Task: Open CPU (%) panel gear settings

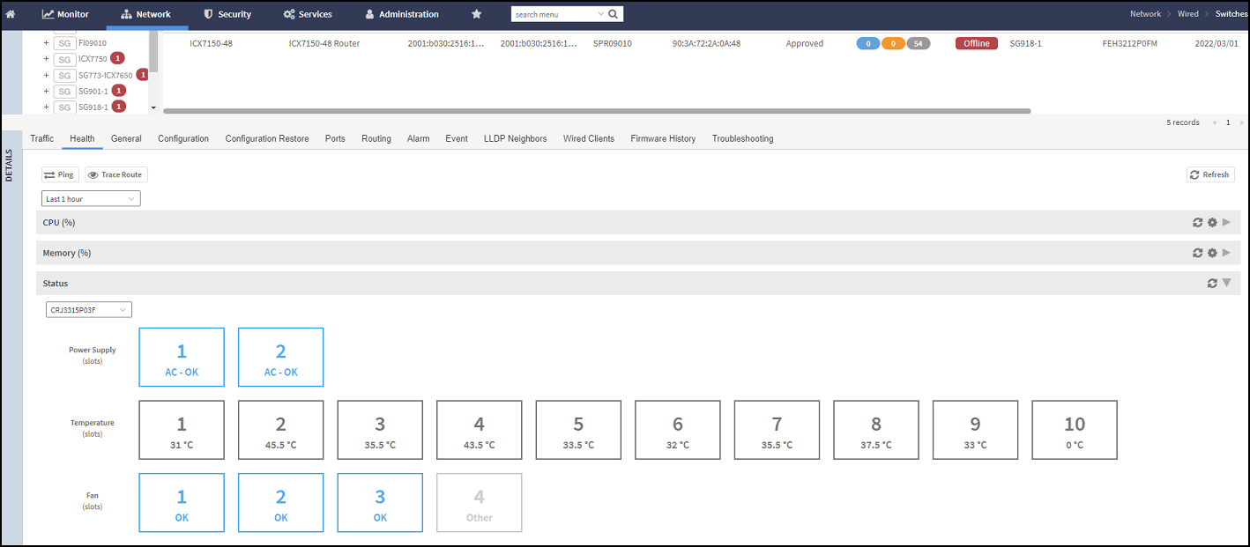Action: point(1212,223)
